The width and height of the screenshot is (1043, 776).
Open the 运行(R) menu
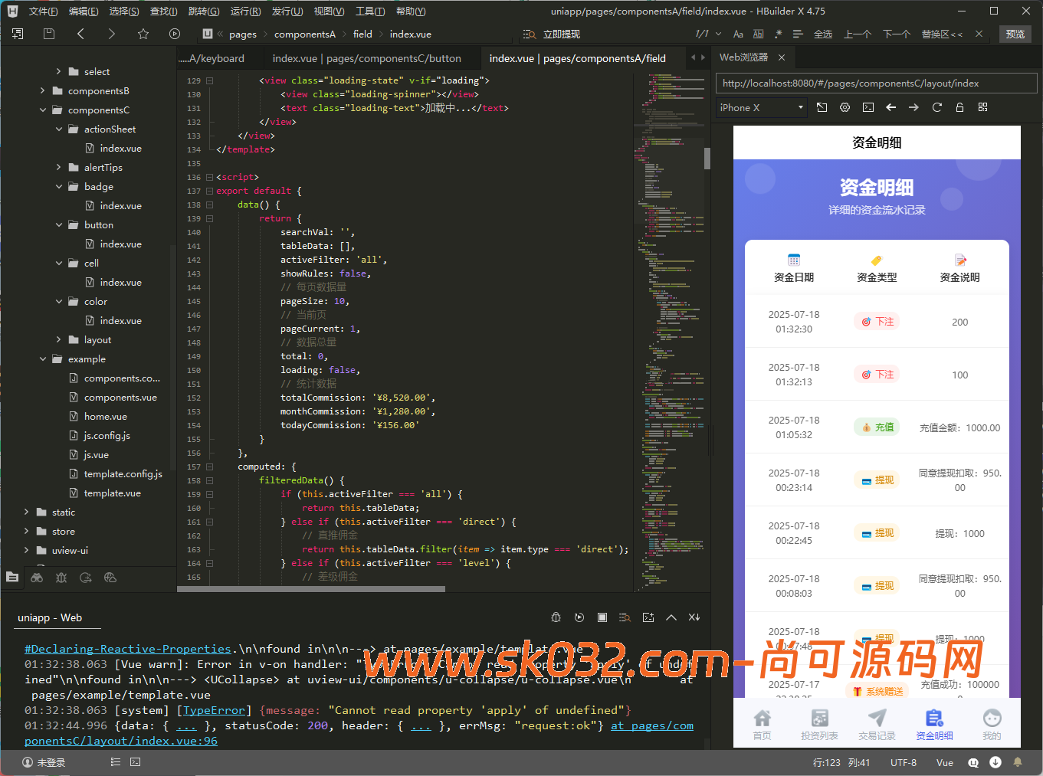244,11
